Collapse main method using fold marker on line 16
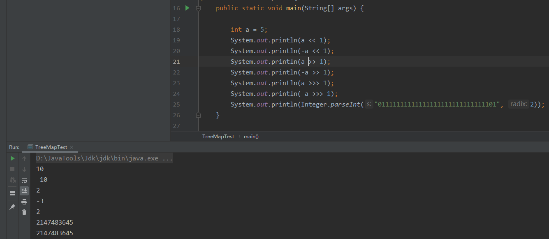 point(198,8)
